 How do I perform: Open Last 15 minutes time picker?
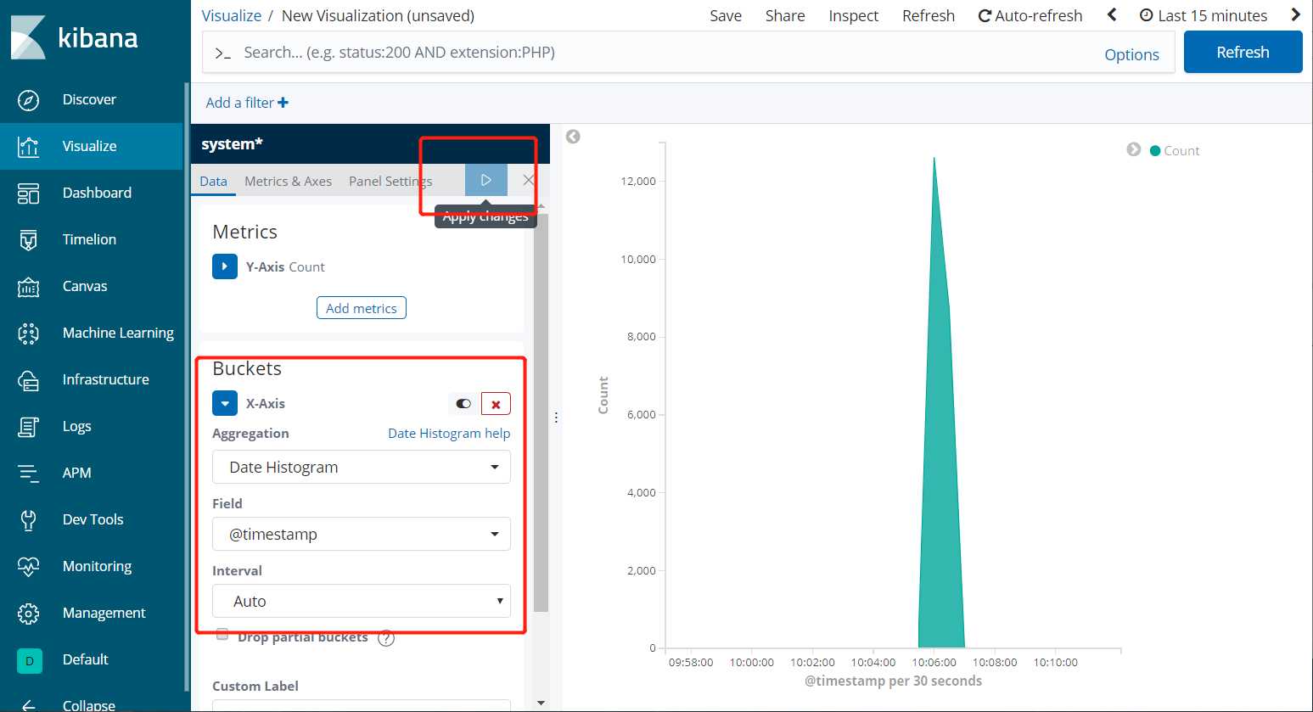point(1204,15)
